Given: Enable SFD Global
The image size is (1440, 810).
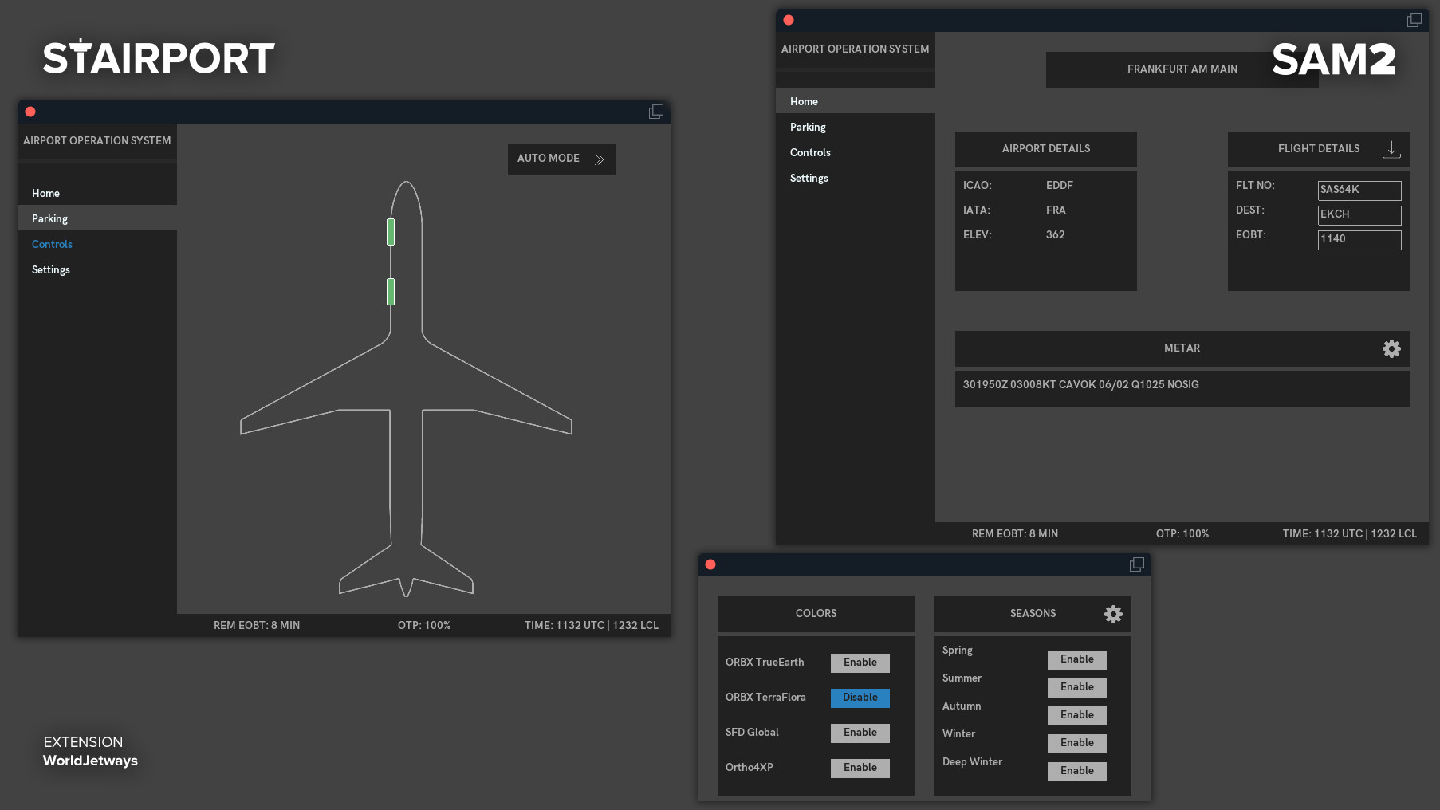Looking at the screenshot, I should pos(860,733).
